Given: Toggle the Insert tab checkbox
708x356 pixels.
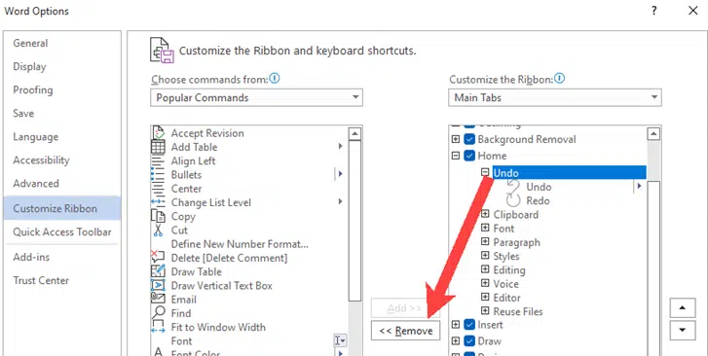Looking at the screenshot, I should (469, 325).
